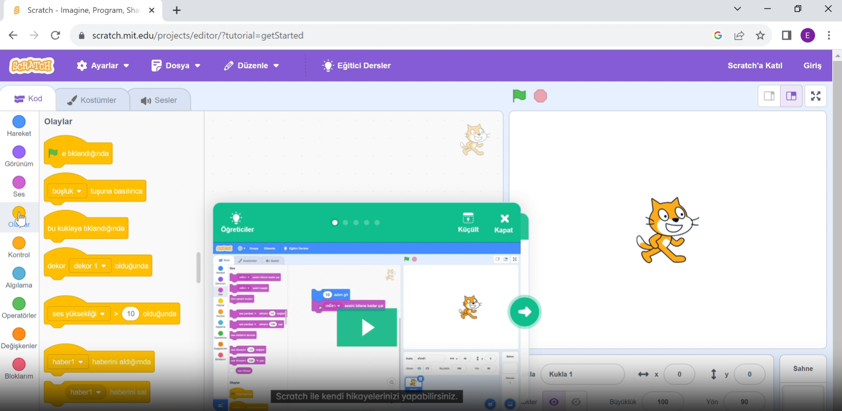Image resolution: width=842 pixels, height=411 pixels.
Task: Click the blocks palette scrollbar
Action: (x=199, y=268)
